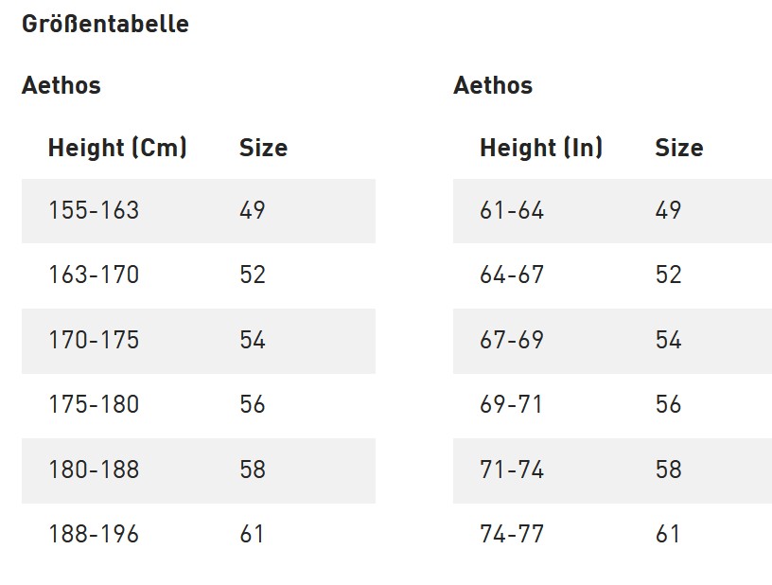Click the 170-175 centimeter row
Image resolution: width=772 pixels, height=585 pixels.
(x=94, y=340)
